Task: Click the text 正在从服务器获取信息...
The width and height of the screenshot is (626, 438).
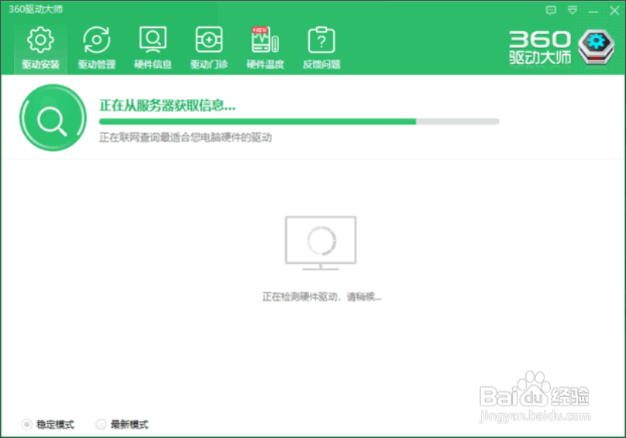Action: 167,105
